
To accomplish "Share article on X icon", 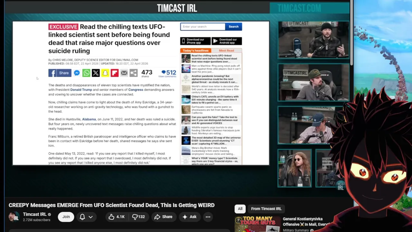I will [x=96, y=73].
